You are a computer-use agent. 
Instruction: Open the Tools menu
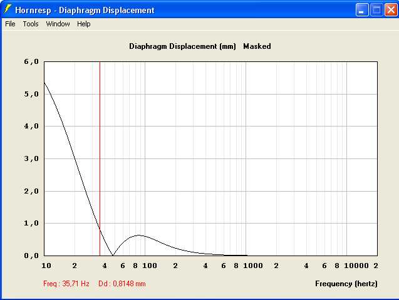tap(31, 24)
